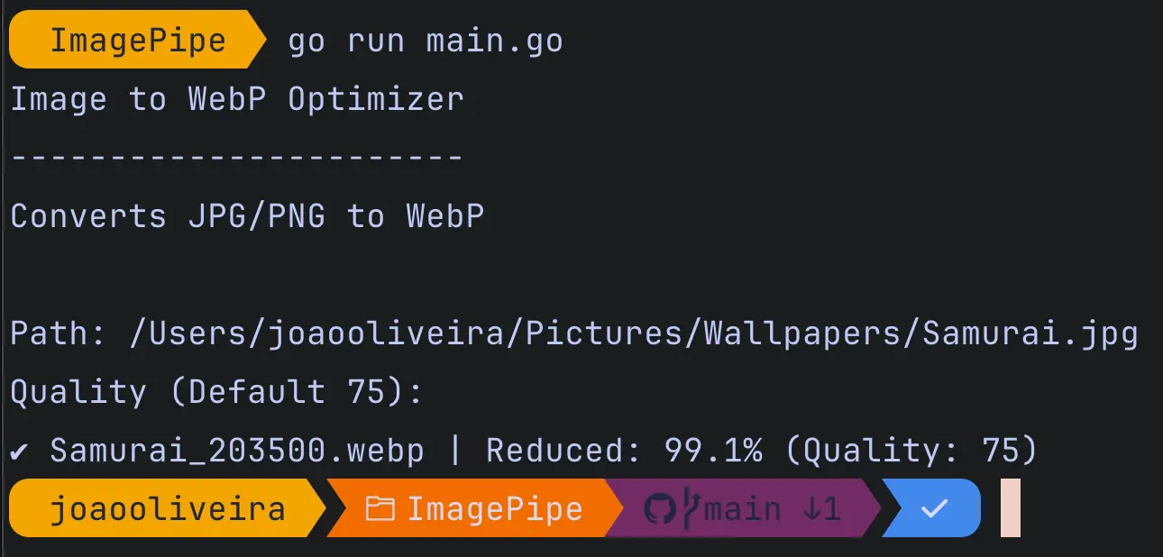
Task: Click the folder icon in the prompt
Action: [x=380, y=510]
